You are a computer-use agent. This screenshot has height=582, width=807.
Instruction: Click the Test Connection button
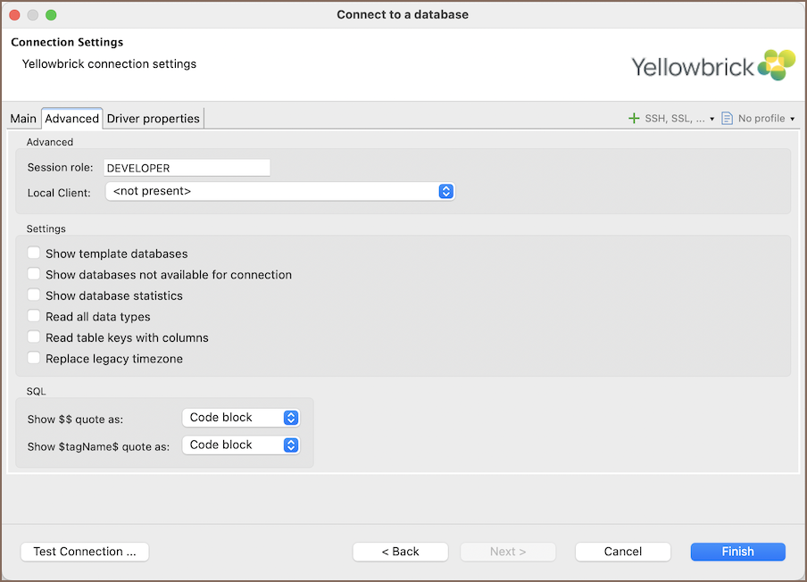pos(85,552)
